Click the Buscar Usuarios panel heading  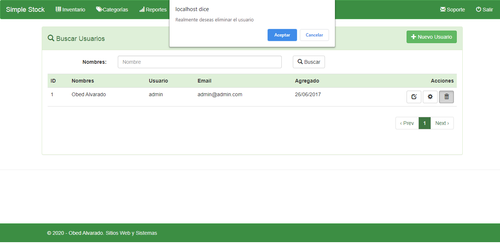point(76,38)
